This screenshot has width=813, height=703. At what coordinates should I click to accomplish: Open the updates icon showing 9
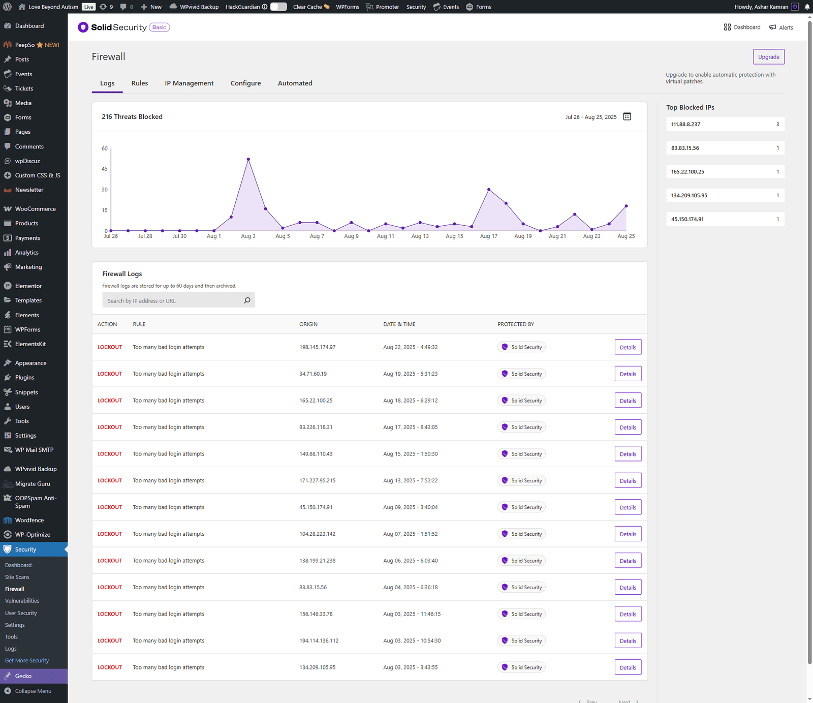[x=106, y=7]
